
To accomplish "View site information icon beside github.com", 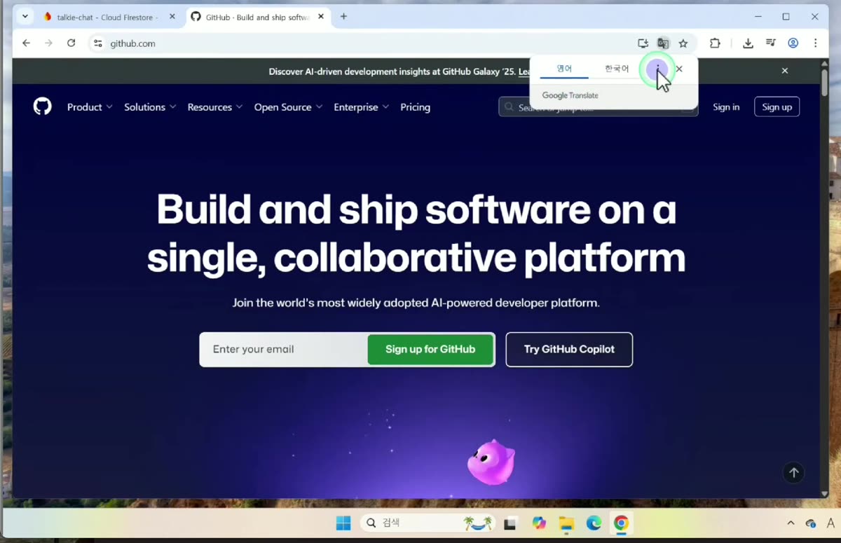I will (x=98, y=43).
